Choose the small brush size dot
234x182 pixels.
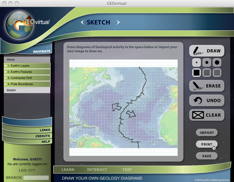(x=196, y=62)
